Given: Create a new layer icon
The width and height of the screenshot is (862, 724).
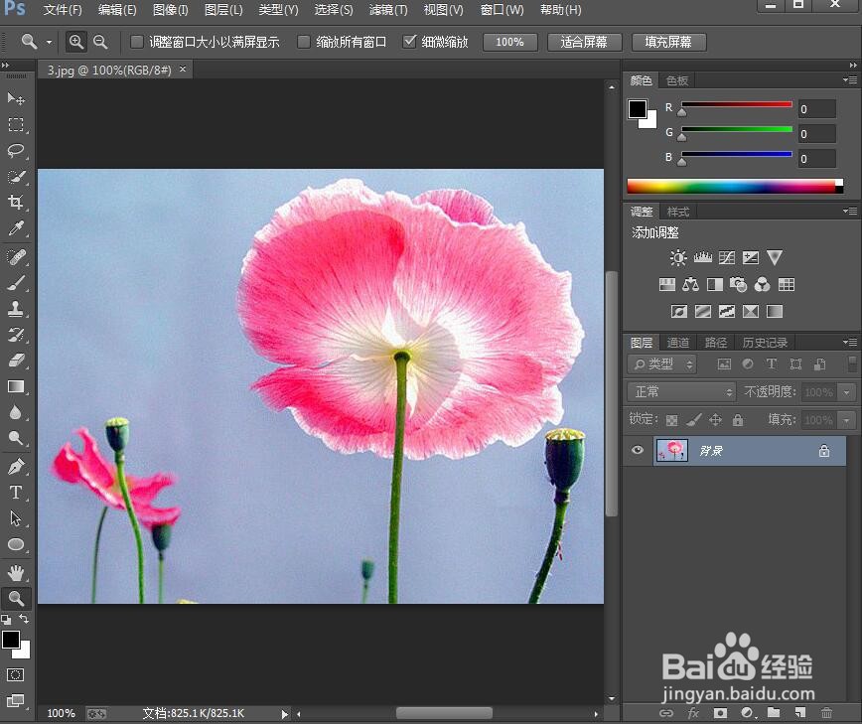Looking at the screenshot, I should click(x=800, y=713).
